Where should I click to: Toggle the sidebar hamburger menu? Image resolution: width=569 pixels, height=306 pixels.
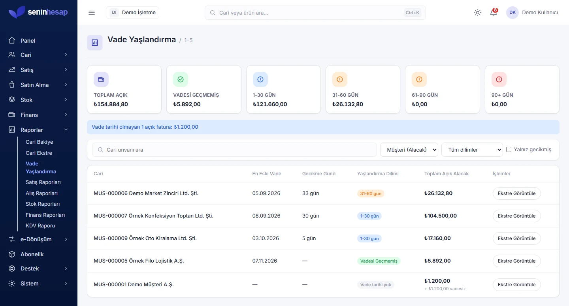[92, 13]
